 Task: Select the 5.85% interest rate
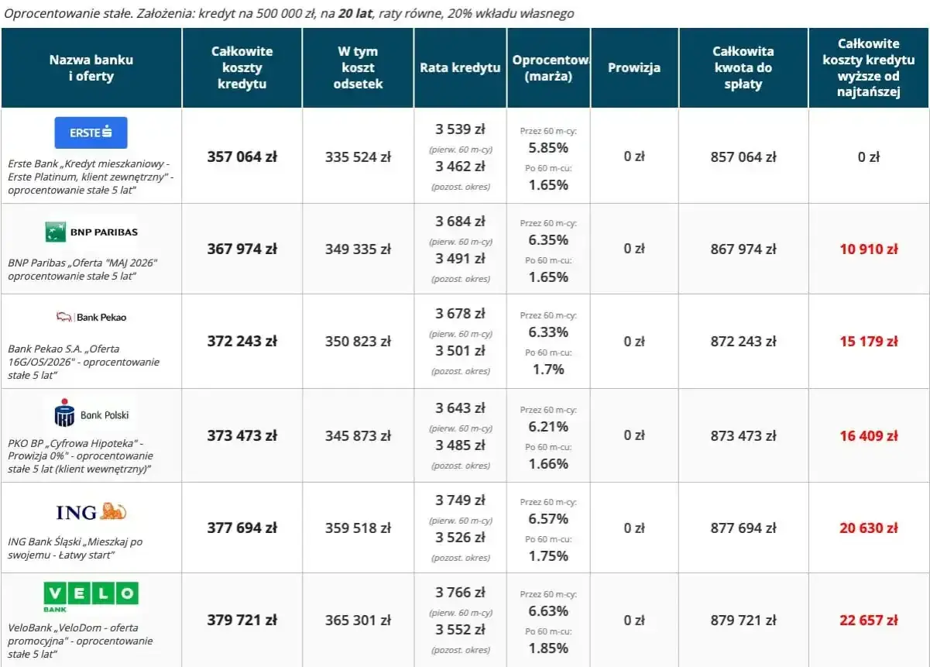point(548,147)
